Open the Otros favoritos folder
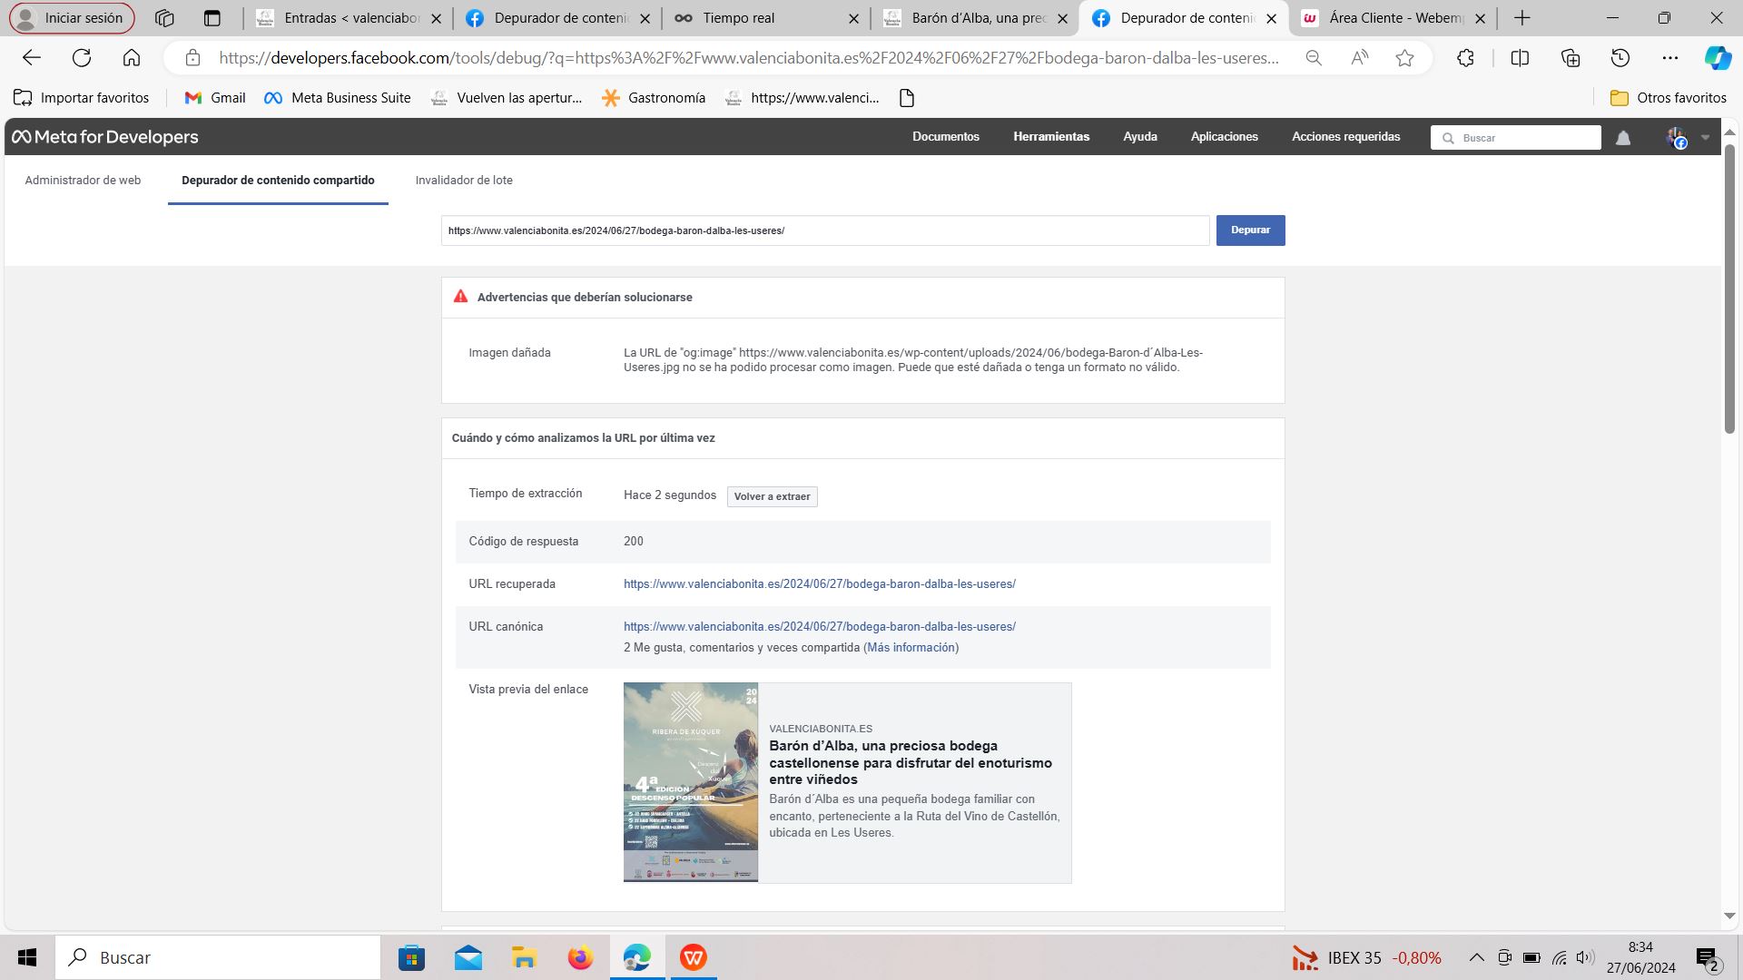 point(1669,98)
